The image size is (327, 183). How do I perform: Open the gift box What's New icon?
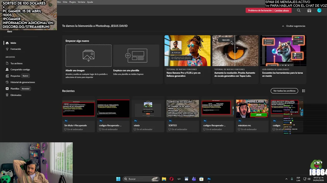309,10
